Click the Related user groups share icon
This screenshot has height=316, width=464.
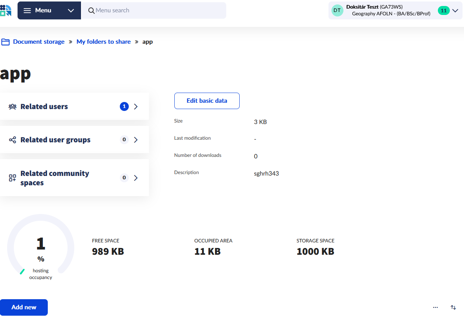click(13, 140)
